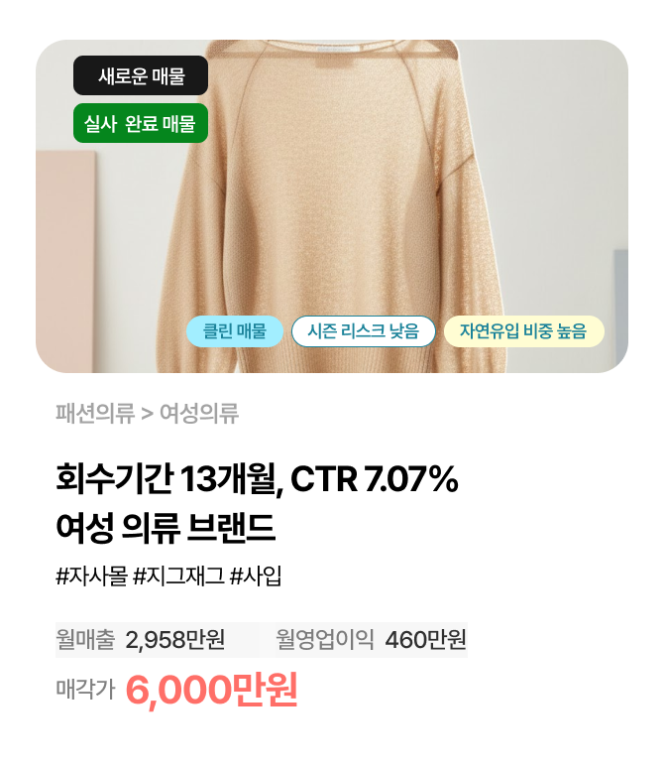Click the 새로운 매물 black badge
This screenshot has width=666, height=768.
(x=141, y=75)
